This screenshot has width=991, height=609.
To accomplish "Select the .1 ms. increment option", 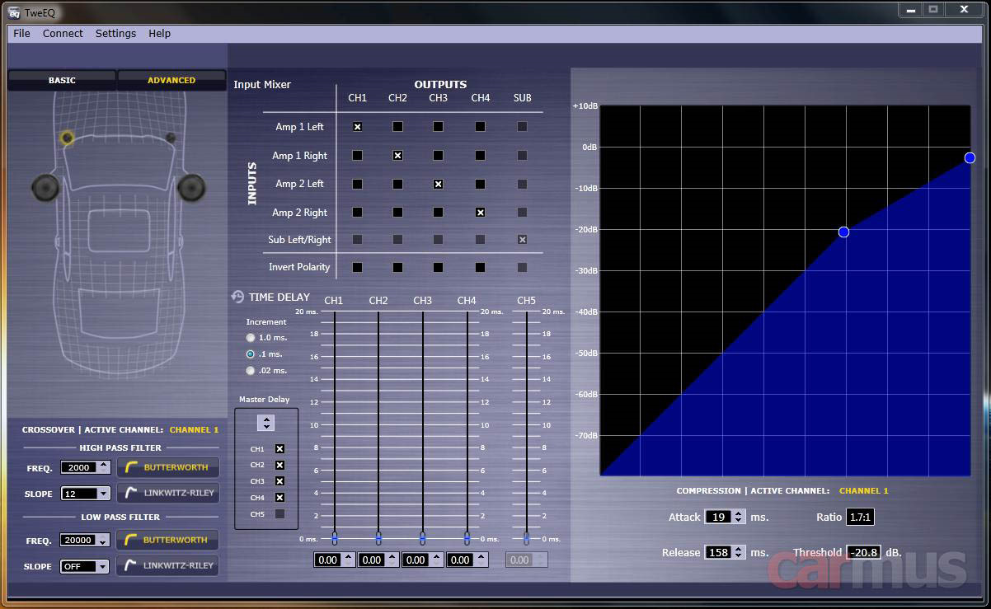I will [x=251, y=354].
